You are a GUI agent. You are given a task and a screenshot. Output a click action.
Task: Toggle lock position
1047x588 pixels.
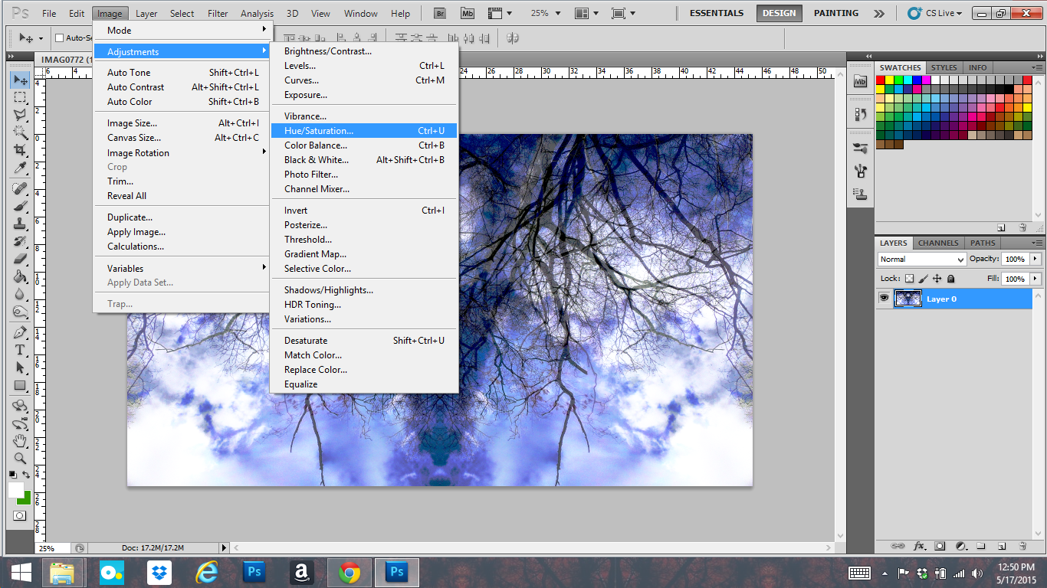tap(937, 279)
